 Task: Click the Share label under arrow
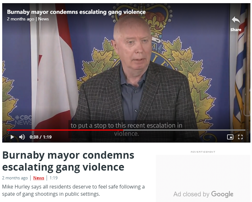point(236,30)
